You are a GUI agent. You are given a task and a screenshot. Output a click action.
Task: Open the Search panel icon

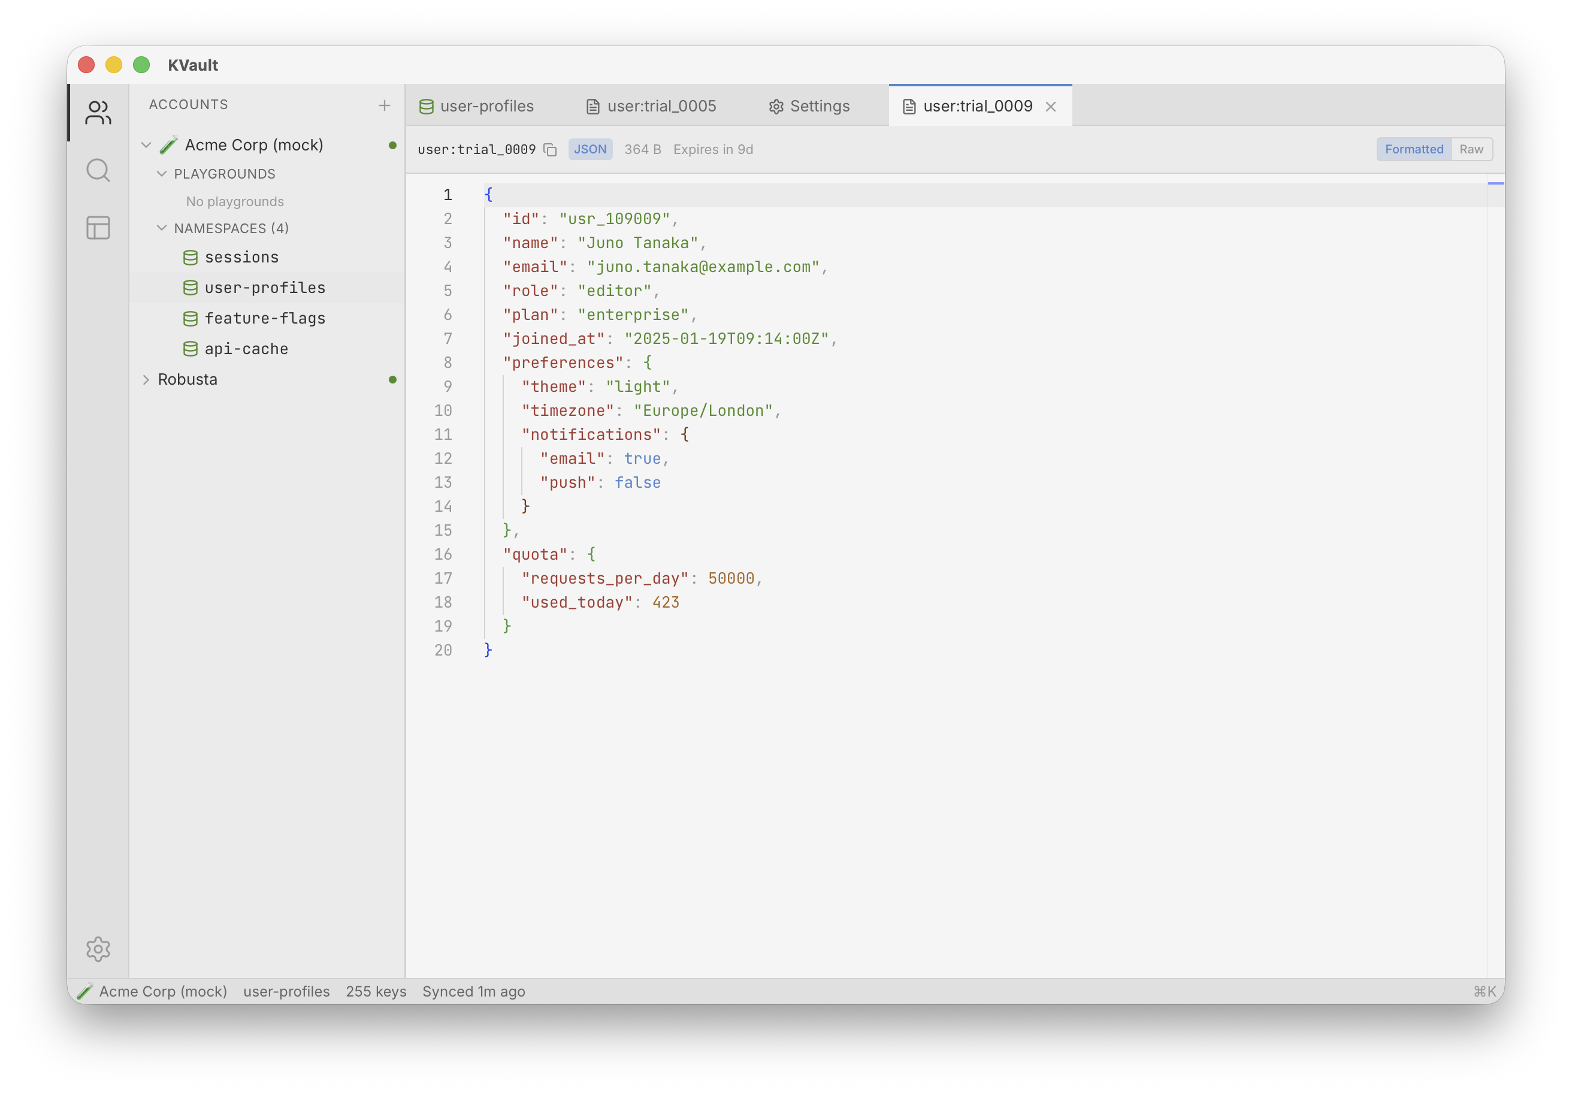[x=98, y=171]
